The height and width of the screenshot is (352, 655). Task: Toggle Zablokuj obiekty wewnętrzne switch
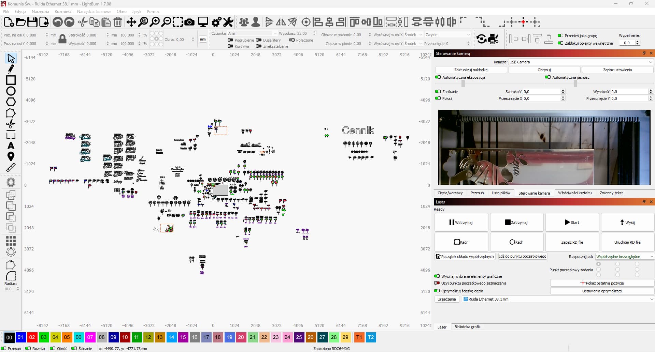coord(560,43)
